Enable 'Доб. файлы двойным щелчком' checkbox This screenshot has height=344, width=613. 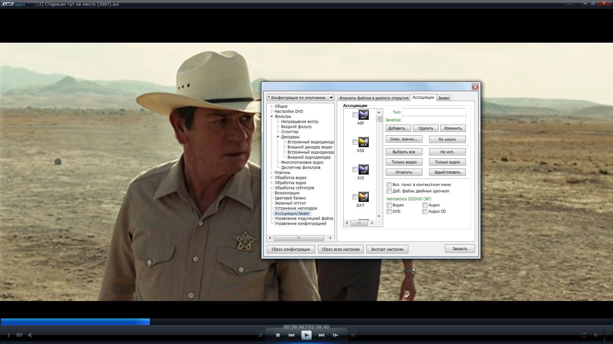(389, 191)
